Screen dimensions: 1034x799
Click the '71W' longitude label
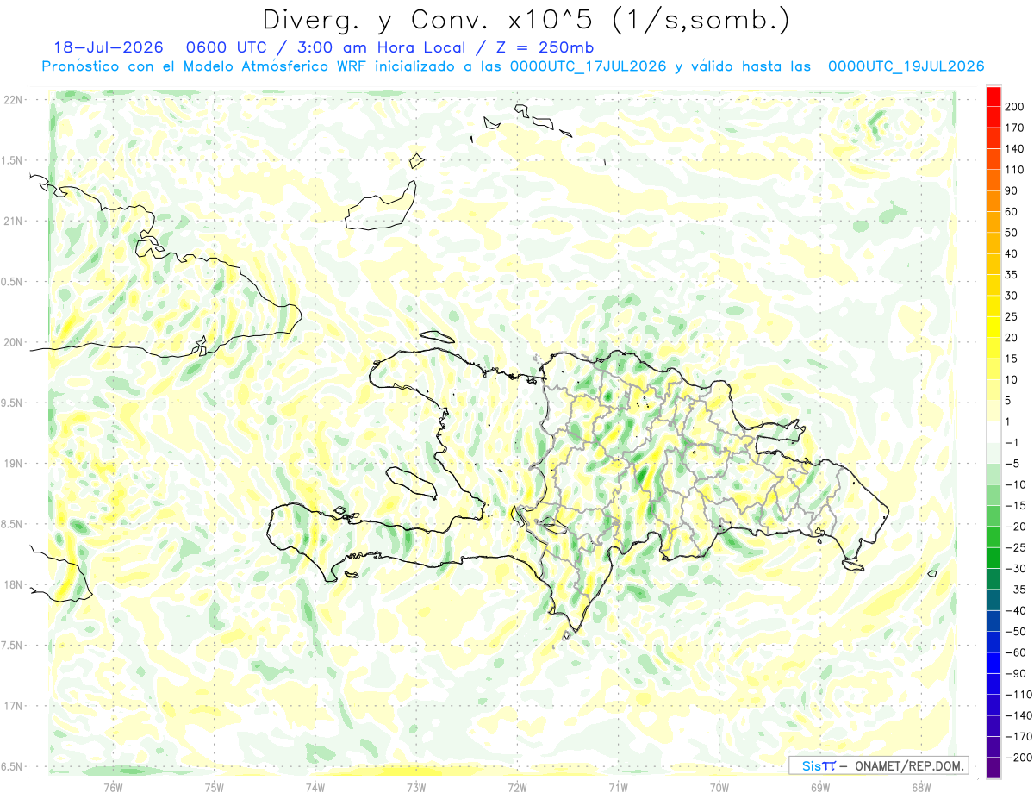(619, 788)
